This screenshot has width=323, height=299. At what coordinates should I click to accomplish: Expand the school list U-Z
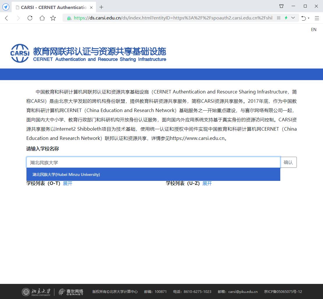207,183
